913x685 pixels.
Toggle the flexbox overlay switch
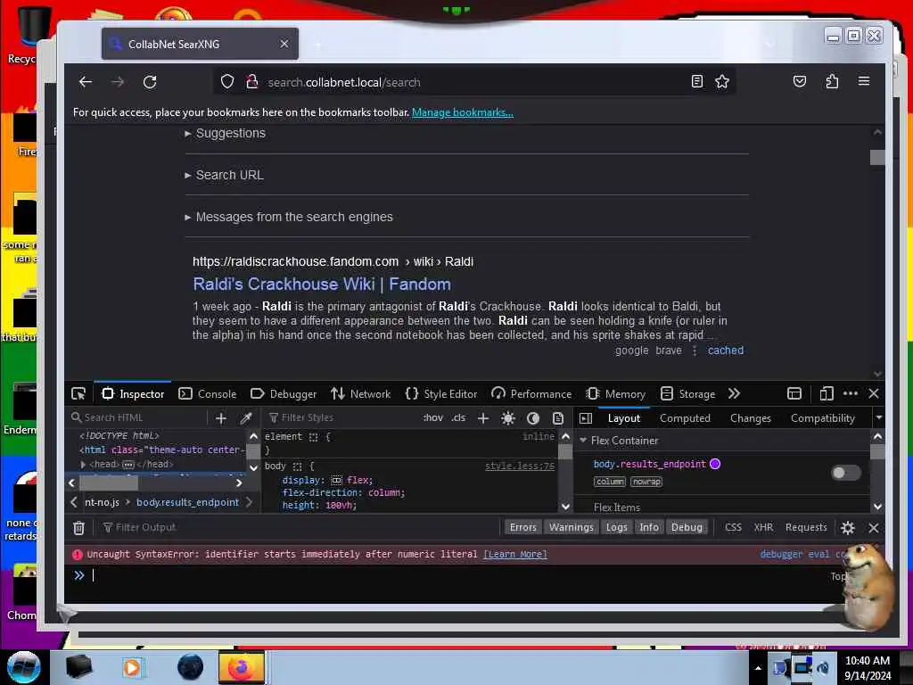tap(846, 473)
